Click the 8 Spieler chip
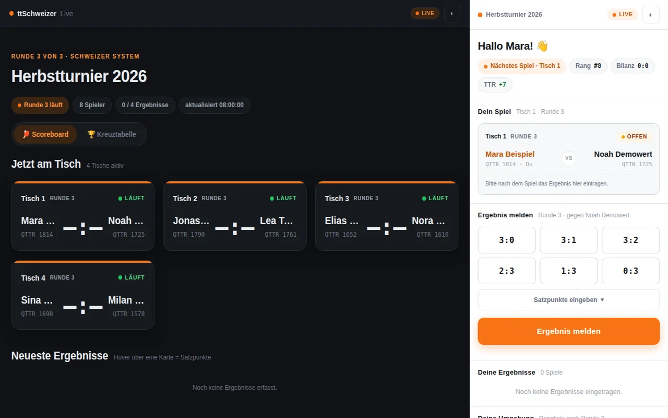 coord(92,105)
